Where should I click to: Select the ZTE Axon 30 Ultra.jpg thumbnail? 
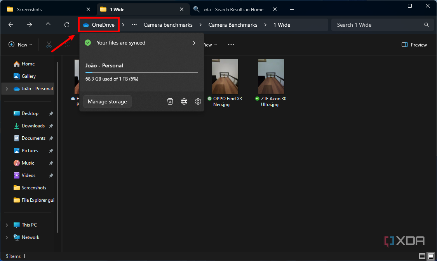point(271,76)
